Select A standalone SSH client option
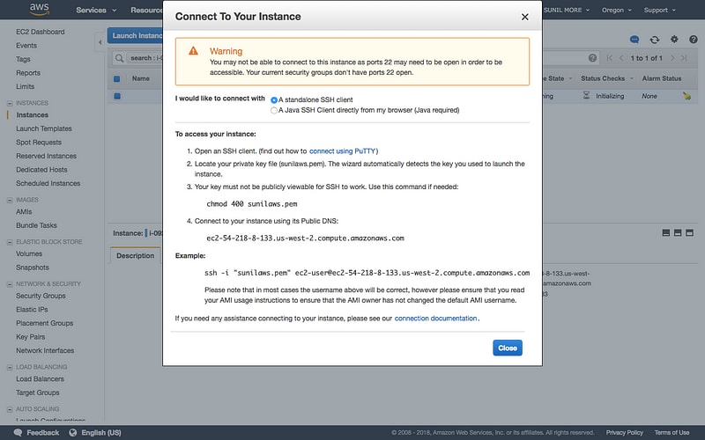The image size is (705, 440). coord(274,100)
